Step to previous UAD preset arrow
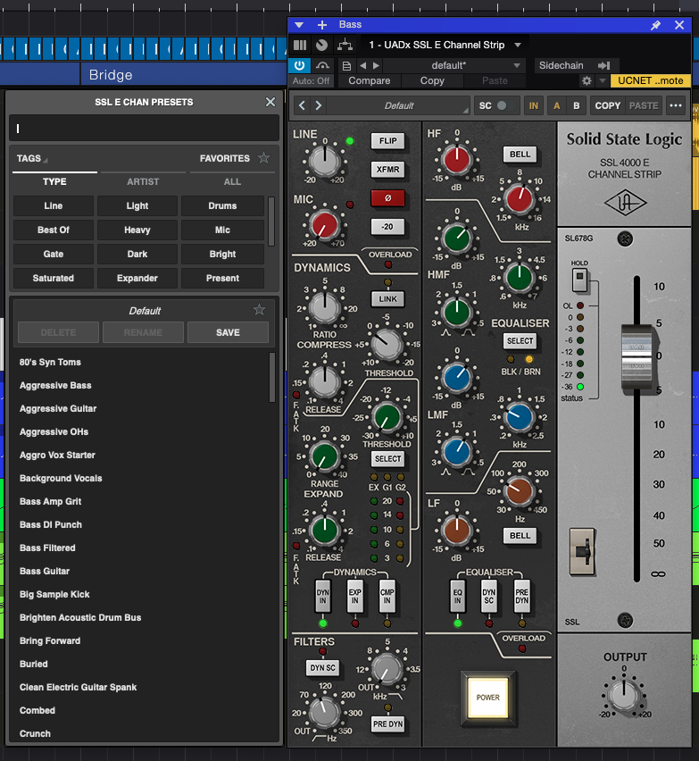The width and height of the screenshot is (699, 761). (x=302, y=105)
